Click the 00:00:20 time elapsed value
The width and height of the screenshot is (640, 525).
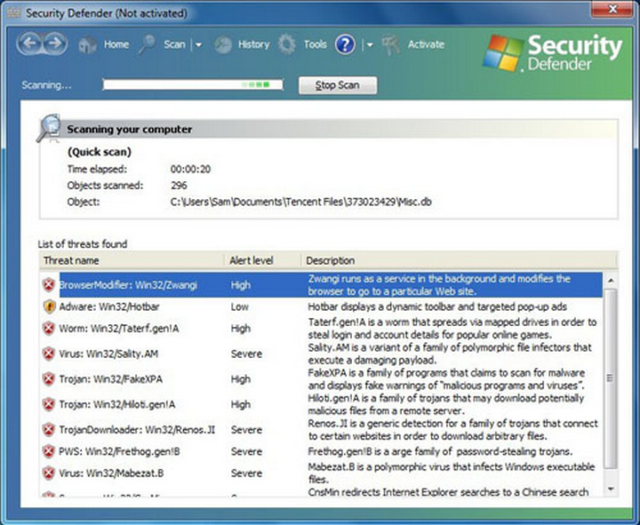point(190,169)
